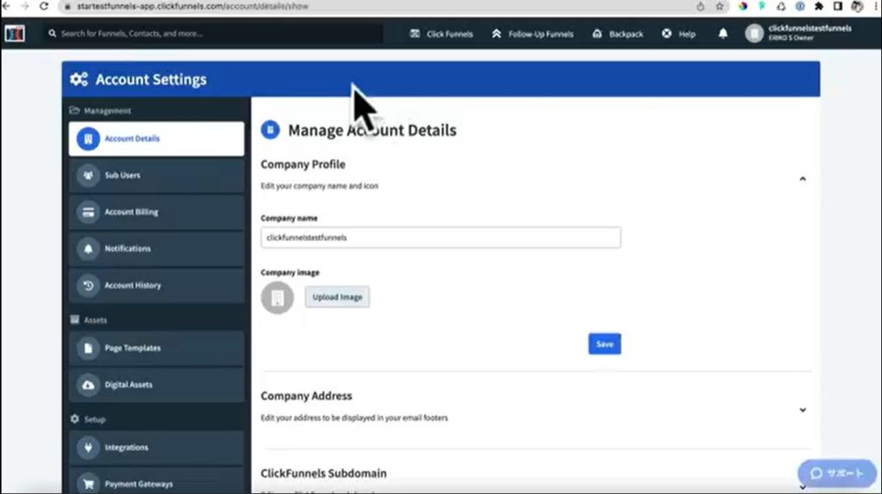
Task: Collapse the Company Profile section
Action: click(x=802, y=179)
